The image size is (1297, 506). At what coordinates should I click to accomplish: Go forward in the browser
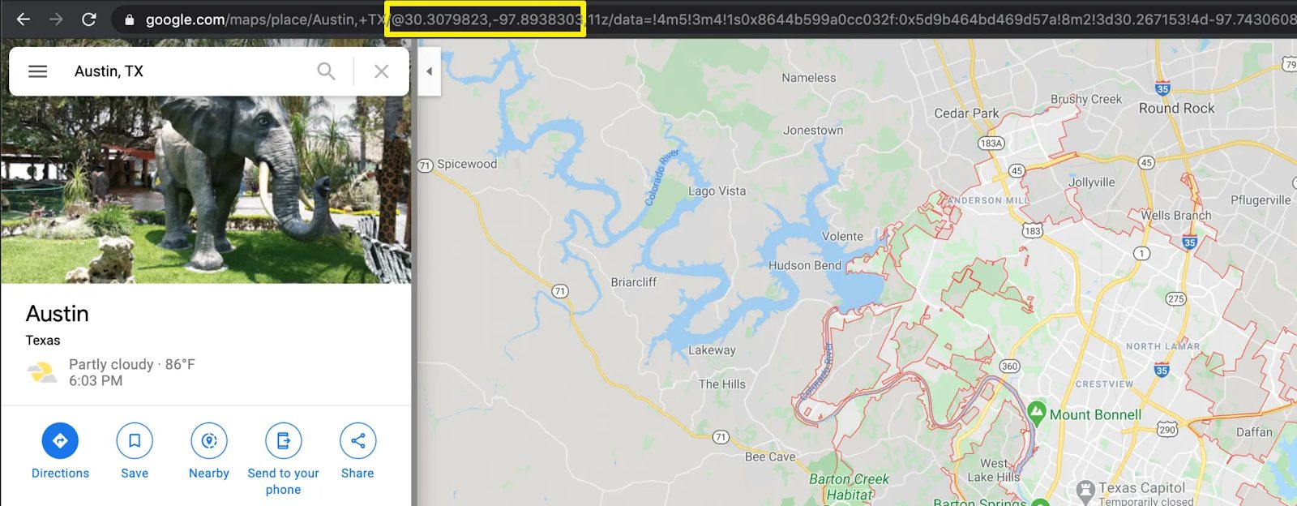tap(56, 19)
